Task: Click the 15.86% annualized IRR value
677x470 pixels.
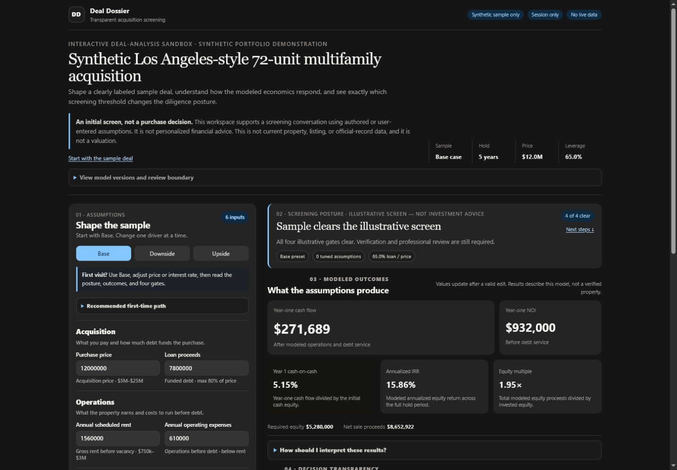Action: point(401,385)
